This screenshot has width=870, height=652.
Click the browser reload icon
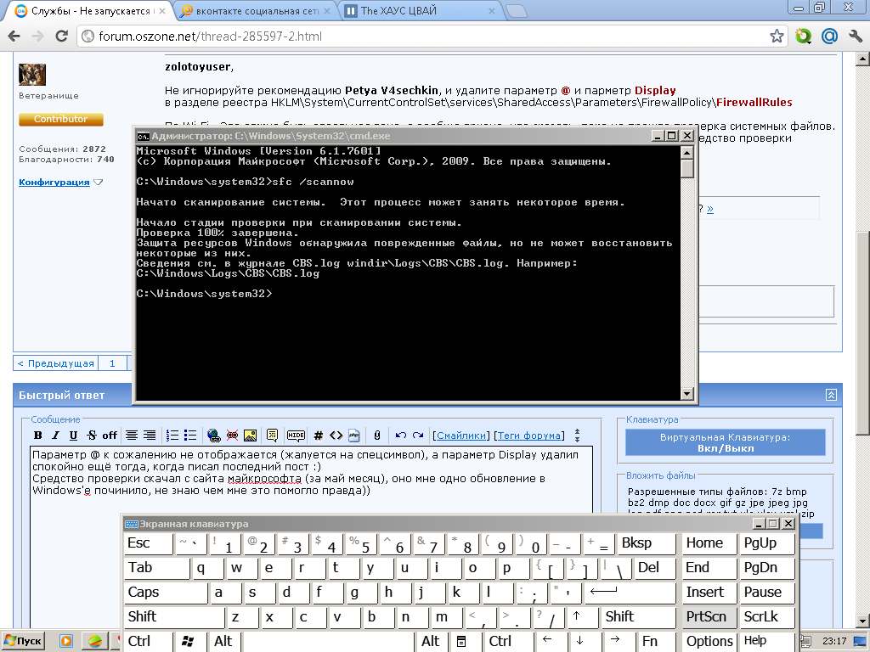(61, 36)
